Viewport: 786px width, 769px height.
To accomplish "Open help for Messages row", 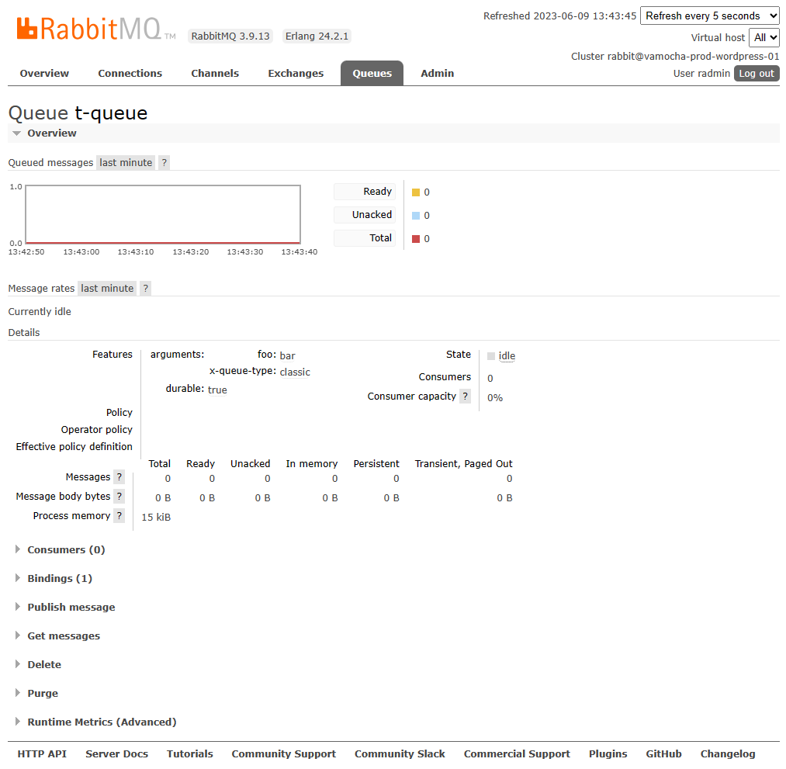I will coord(119,476).
